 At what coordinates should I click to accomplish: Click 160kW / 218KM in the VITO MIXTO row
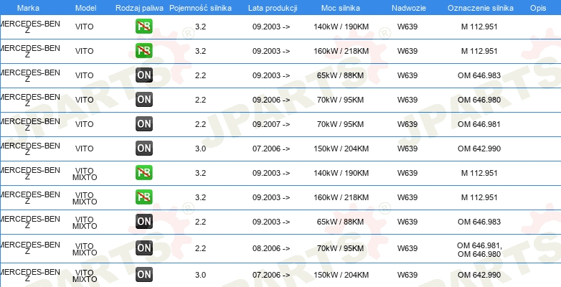[341, 197]
